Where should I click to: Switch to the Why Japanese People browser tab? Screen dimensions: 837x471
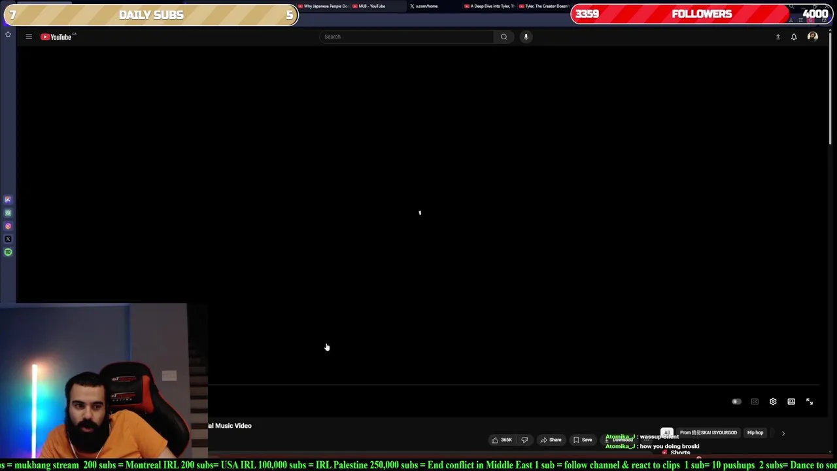point(324,6)
